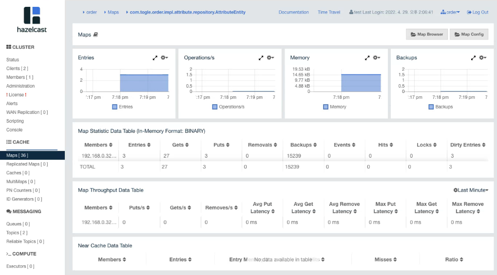This screenshot has width=497, height=275.
Task: Open the License warning page
Action: (16, 95)
